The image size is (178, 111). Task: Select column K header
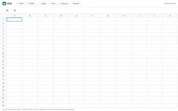click(170, 16)
